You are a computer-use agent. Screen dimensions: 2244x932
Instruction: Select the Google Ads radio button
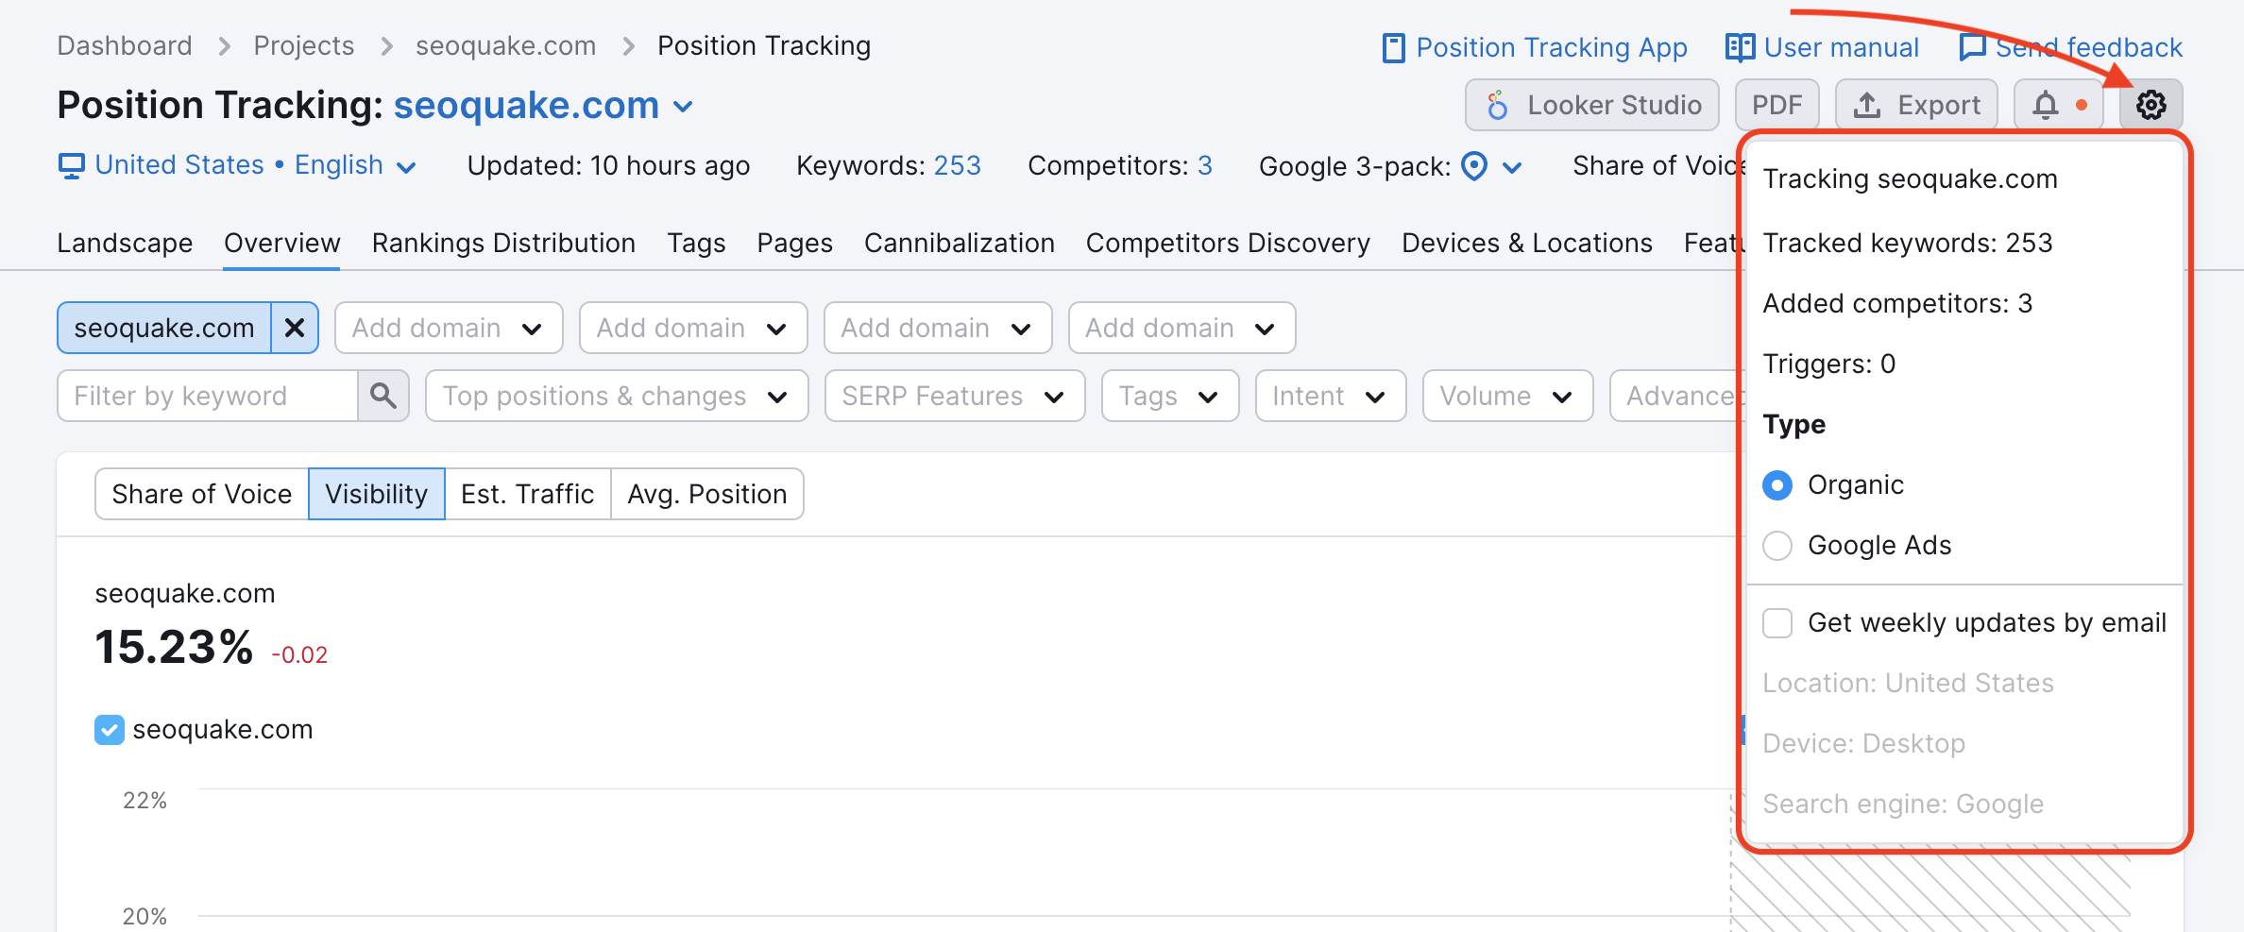(1777, 546)
